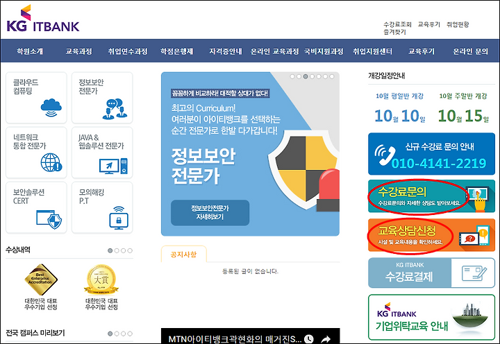Click the JAVA & 웹솔루션 monitor icon
Image resolution: width=500 pixels, height=344 pixels.
coord(113,166)
